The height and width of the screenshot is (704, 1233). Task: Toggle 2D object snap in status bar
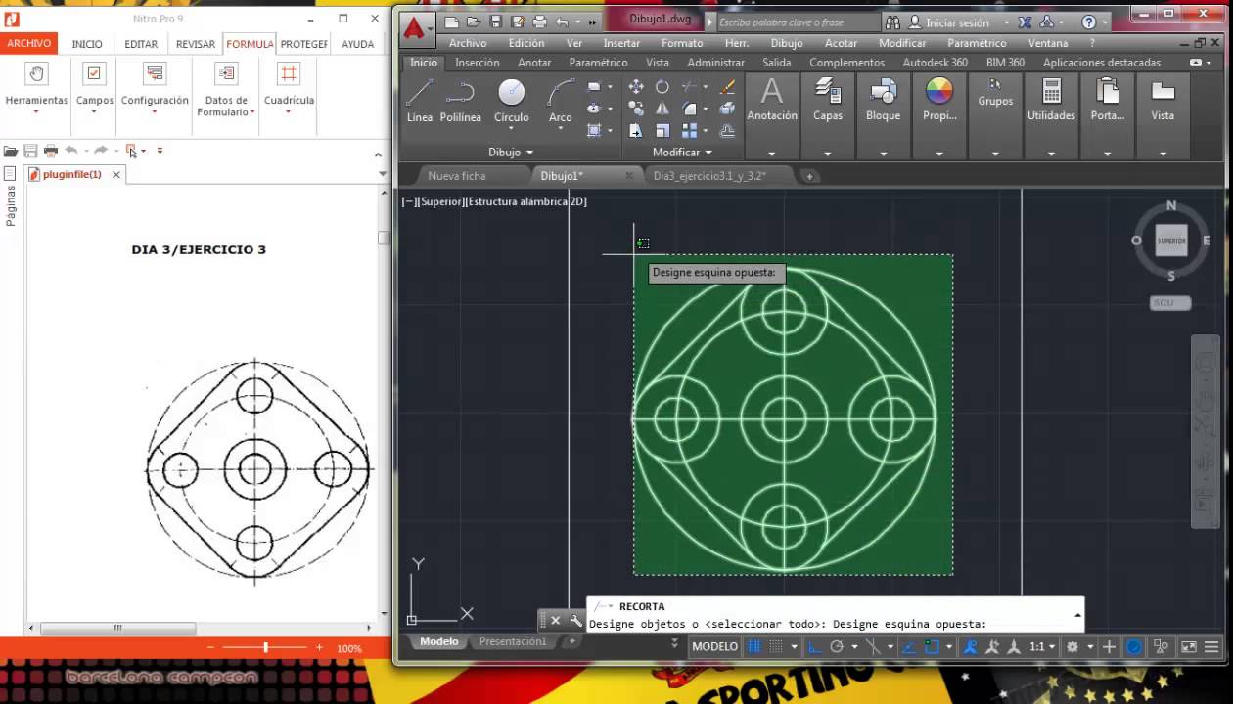933,646
